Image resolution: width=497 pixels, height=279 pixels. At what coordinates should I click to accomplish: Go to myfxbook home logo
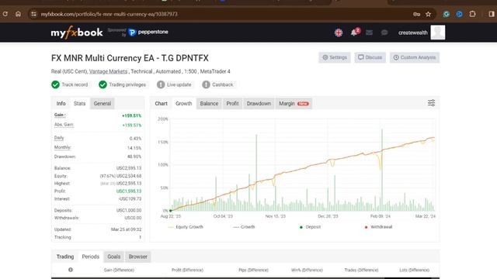coord(77,33)
